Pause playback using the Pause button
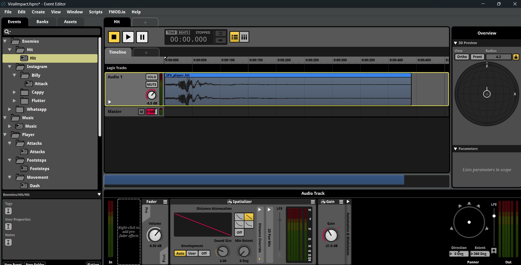The height and width of the screenshot is (265, 521). (x=142, y=37)
